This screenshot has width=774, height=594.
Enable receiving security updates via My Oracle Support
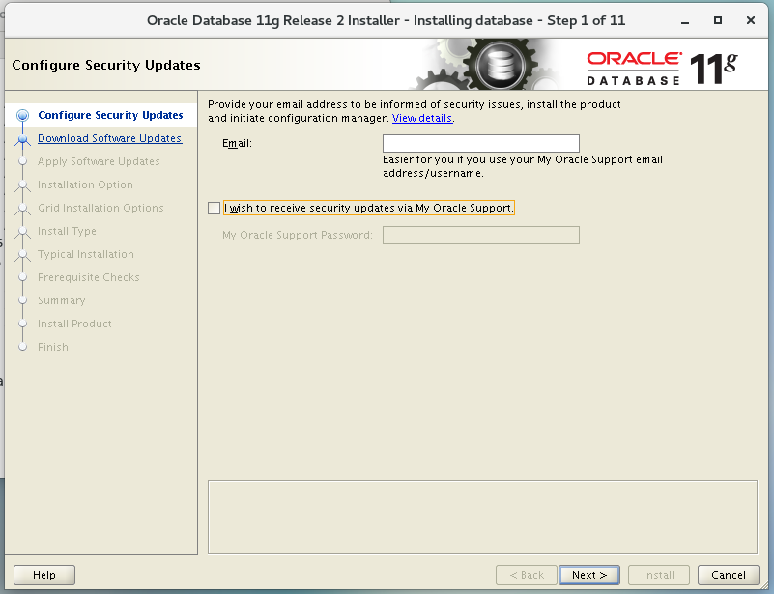[214, 209]
